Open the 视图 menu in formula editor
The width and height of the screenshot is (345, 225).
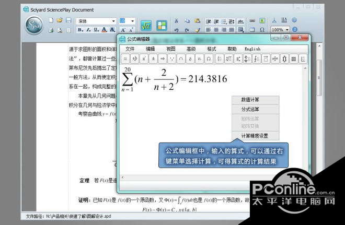coord(171,49)
